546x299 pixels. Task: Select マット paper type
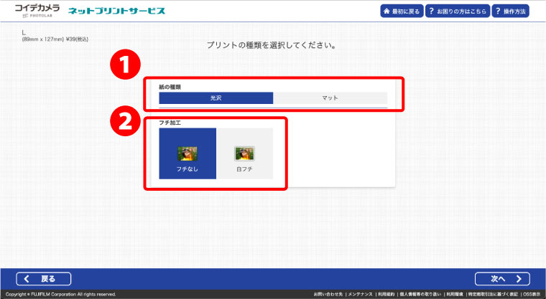(330, 98)
